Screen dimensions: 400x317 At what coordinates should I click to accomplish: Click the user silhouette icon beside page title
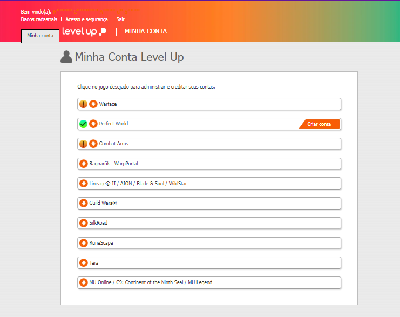(x=66, y=57)
